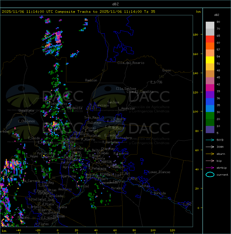The width and height of the screenshot is (231, 234).
Task: Click the magenta eb+bip arrow in legend
Action: pyautogui.click(x=210, y=168)
